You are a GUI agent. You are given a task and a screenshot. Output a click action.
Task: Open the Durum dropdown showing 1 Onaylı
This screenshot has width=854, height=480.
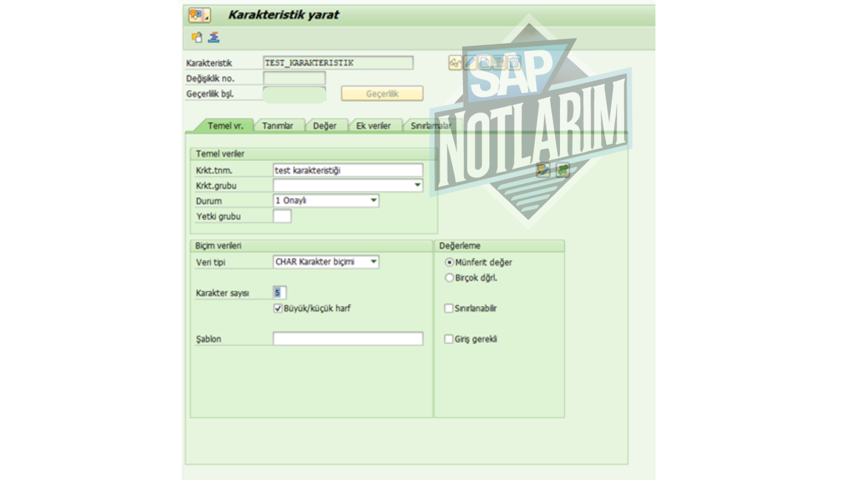point(374,200)
